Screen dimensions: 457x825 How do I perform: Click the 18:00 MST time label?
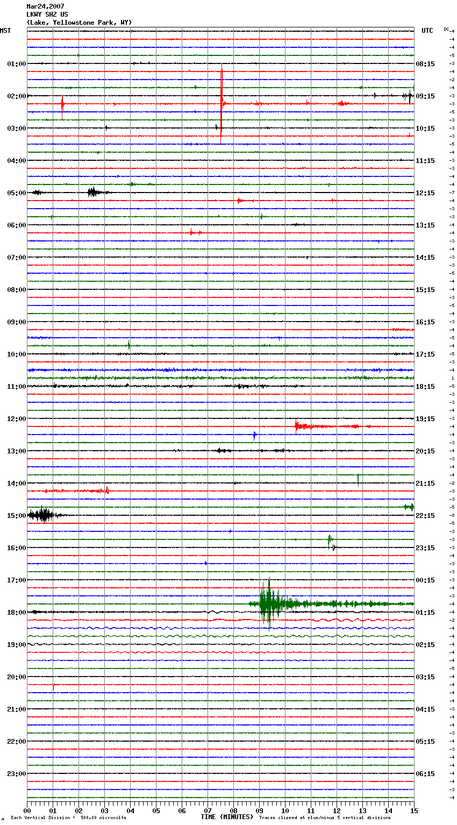click(16, 612)
